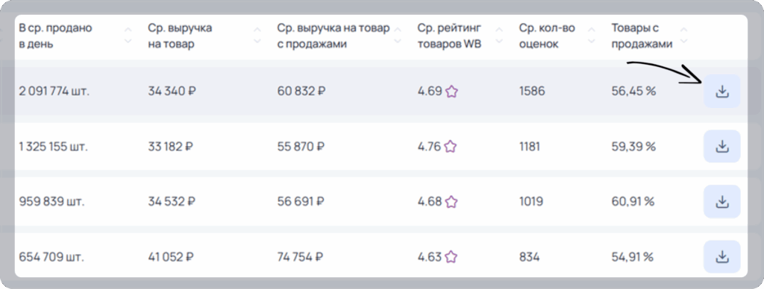Viewport: 764px width, 289px height.
Task: Click star icon beside 4.68 rating
Action: point(451,201)
